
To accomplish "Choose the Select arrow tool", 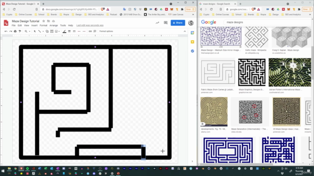I will click(x=35, y=31).
